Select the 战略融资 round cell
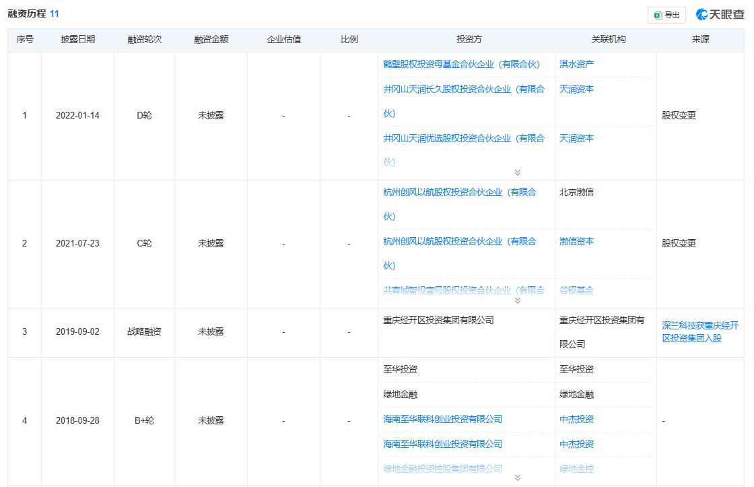The height and width of the screenshot is (487, 754). click(144, 331)
